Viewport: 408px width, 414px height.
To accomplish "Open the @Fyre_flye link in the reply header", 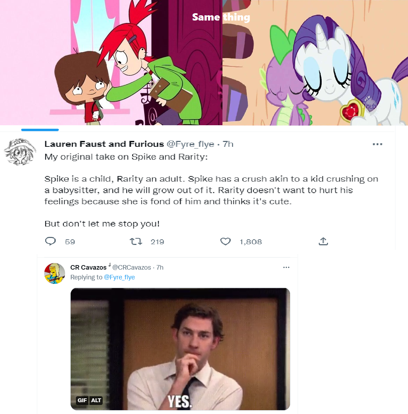I will point(120,277).
